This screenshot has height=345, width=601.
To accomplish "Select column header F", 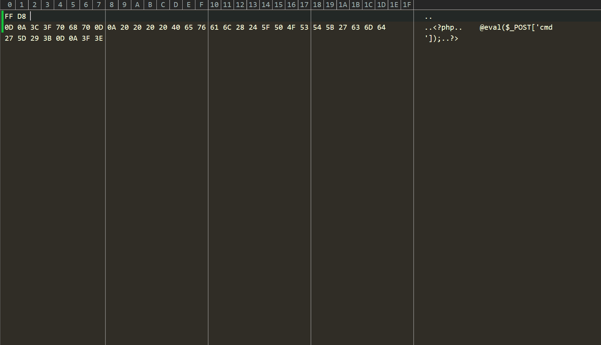I will pos(201,5).
